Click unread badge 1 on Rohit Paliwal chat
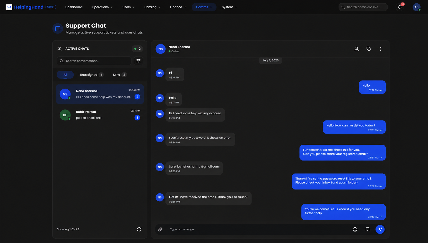This screenshot has height=243, width=428. point(137,118)
